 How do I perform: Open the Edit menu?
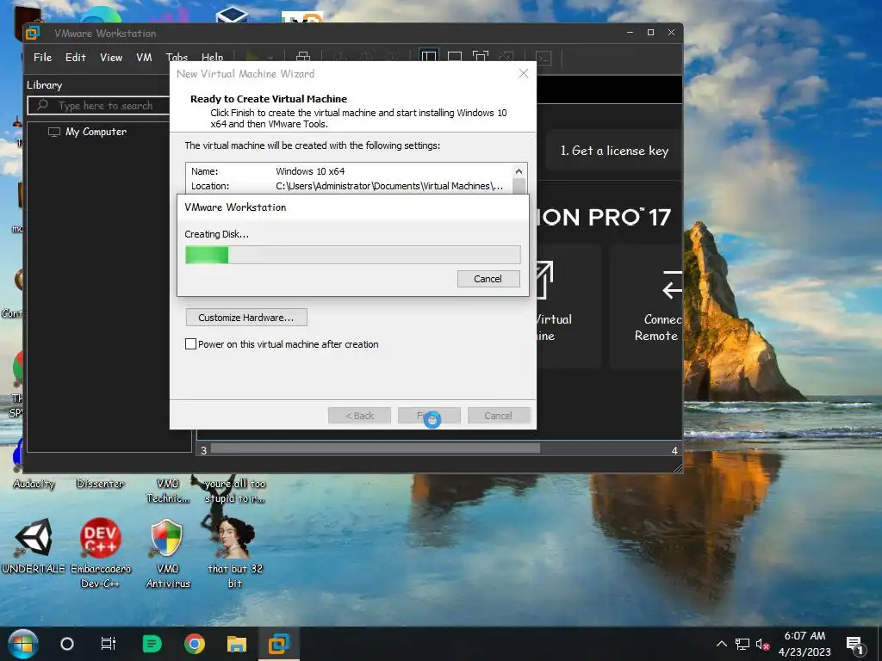click(76, 58)
